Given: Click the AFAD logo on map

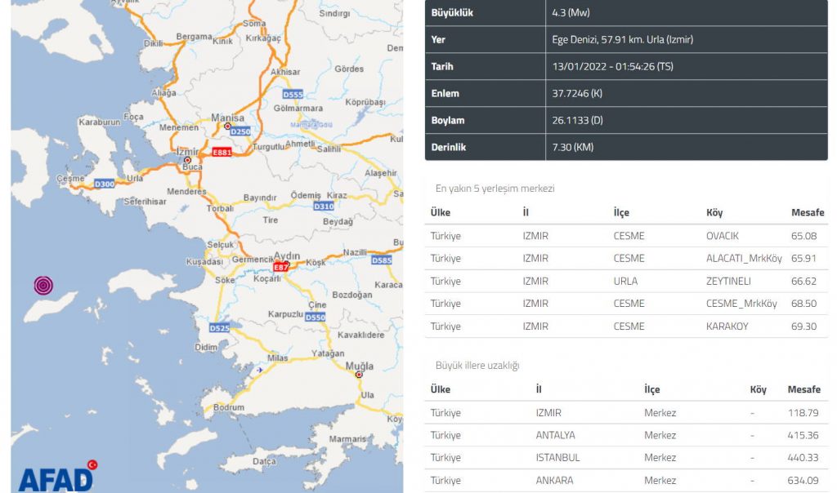Looking at the screenshot, I should (56, 477).
